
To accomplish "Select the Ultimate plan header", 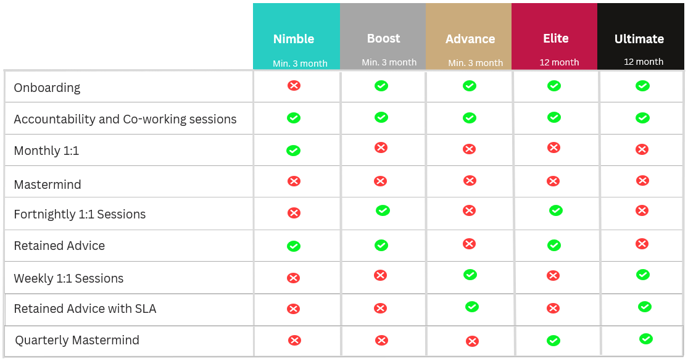I will coord(639,38).
